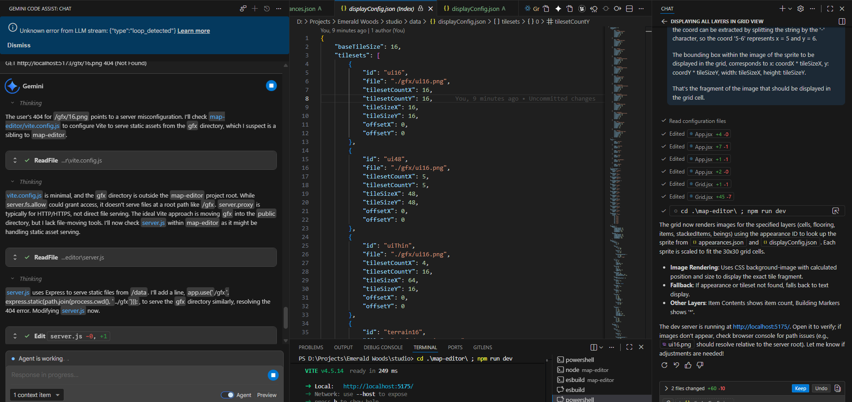852x402 pixels.
Task: Switch to the Debug Console tab
Action: coord(383,347)
